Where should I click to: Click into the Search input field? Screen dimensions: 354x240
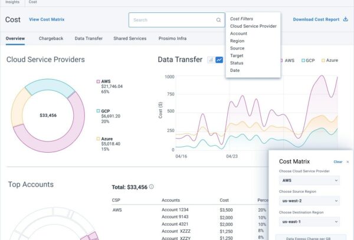tap(171, 20)
